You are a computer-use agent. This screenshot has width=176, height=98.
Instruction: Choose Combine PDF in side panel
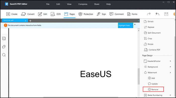[x=152, y=50]
